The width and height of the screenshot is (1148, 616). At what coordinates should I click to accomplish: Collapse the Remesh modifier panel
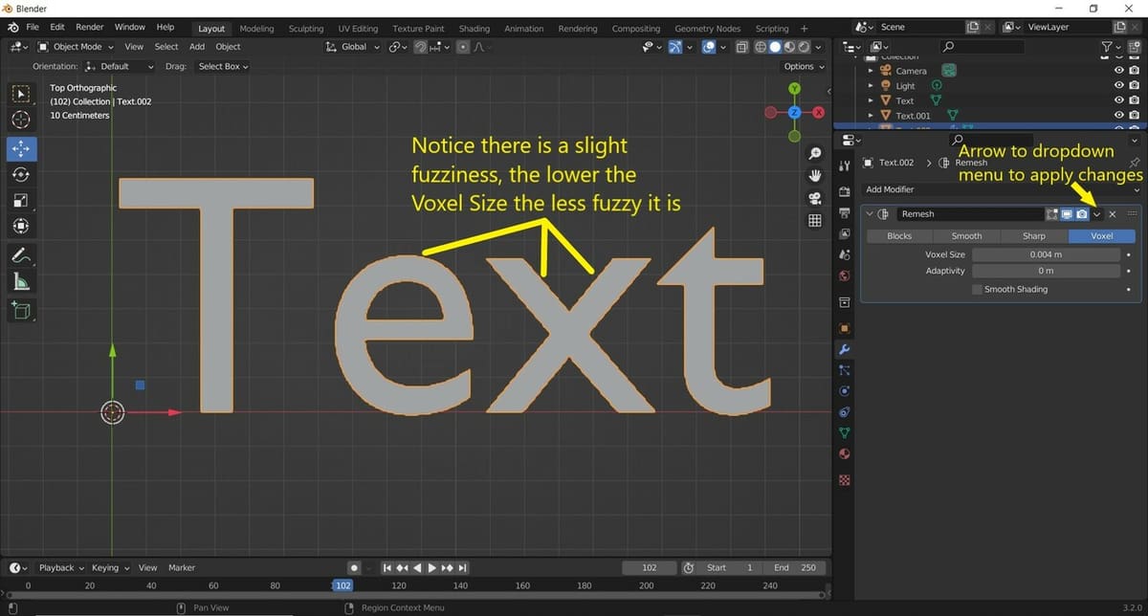[870, 214]
